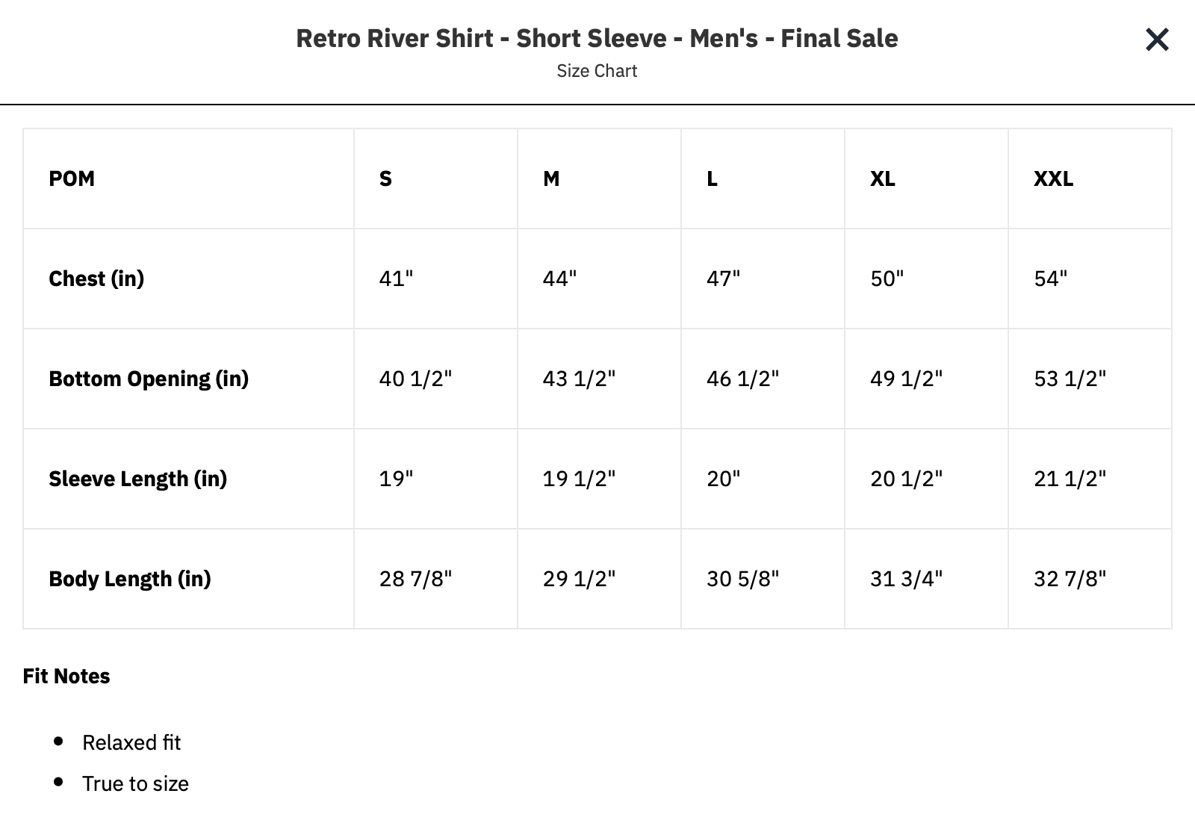Click the XXL size header cell
The width and height of the screenshot is (1195, 817).
click(1053, 178)
